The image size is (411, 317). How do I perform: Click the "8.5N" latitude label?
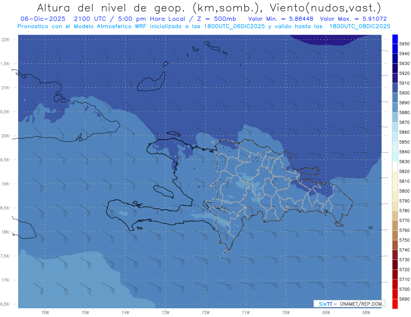pos(5,208)
